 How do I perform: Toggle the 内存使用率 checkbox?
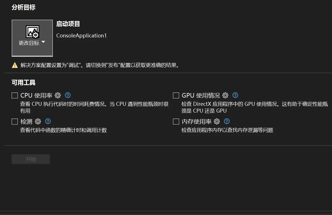tap(176, 122)
